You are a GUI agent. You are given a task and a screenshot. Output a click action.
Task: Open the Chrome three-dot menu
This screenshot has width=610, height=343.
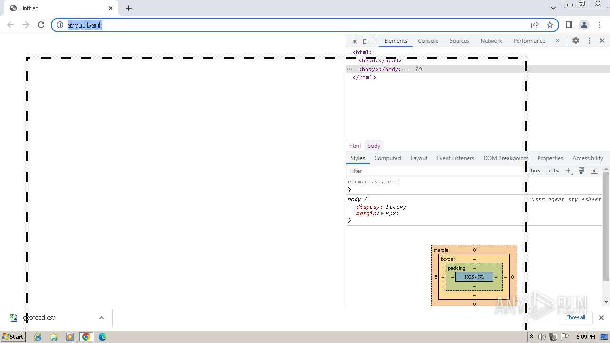[600, 25]
